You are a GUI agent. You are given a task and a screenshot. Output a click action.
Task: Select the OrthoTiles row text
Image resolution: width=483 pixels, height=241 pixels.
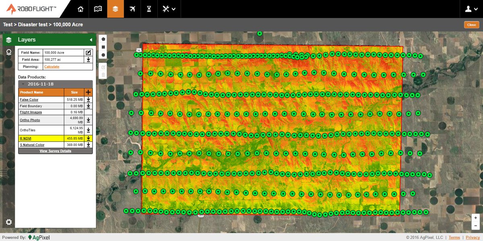pyautogui.click(x=28, y=130)
